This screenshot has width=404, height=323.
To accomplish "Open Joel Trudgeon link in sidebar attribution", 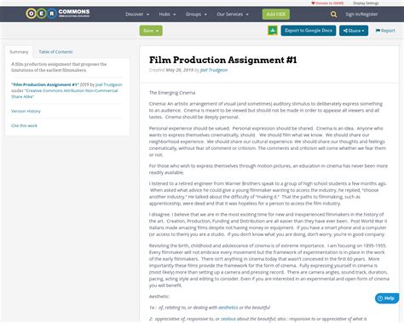I will [109, 84].
